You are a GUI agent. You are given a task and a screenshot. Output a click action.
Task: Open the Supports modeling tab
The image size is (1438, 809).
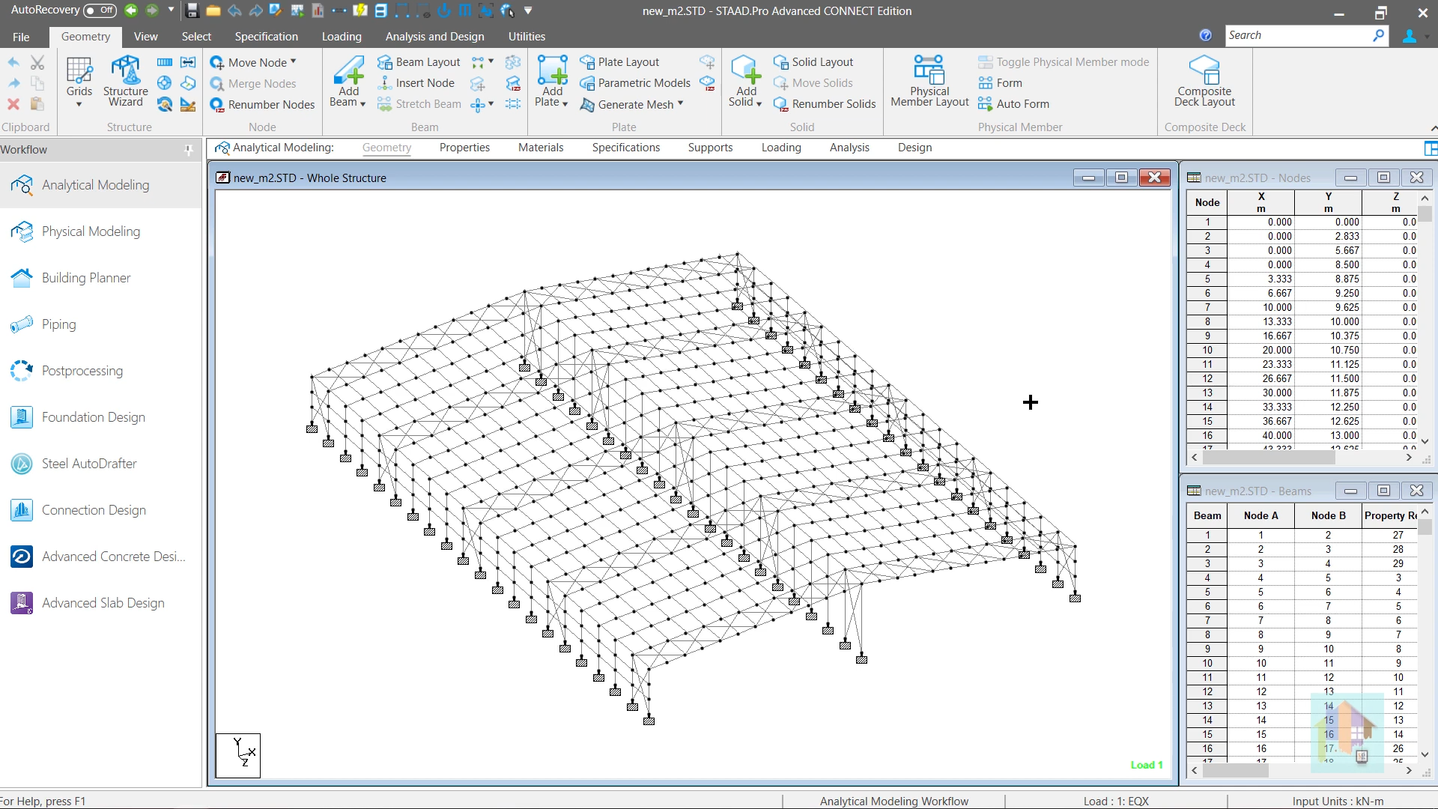[710, 148]
